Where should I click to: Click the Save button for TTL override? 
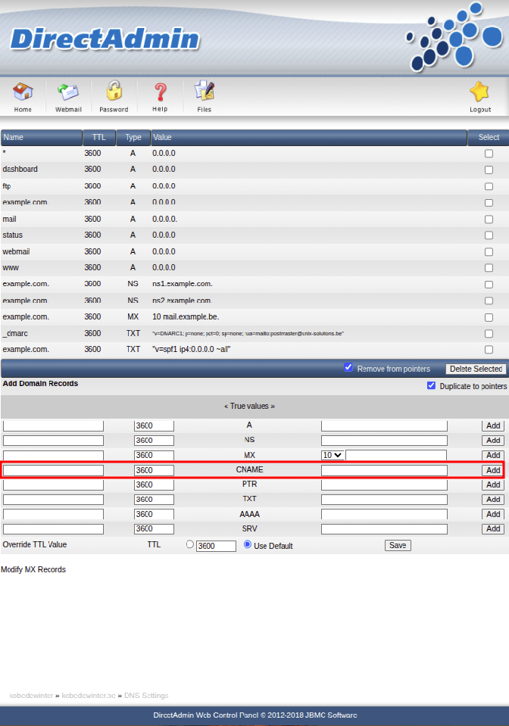398,545
